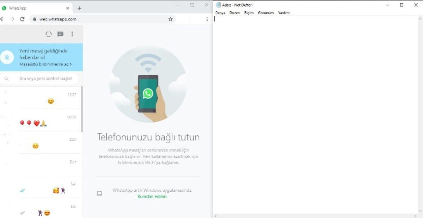
Task: Open WhatsApp's three-dot options menu
Action: point(72,34)
